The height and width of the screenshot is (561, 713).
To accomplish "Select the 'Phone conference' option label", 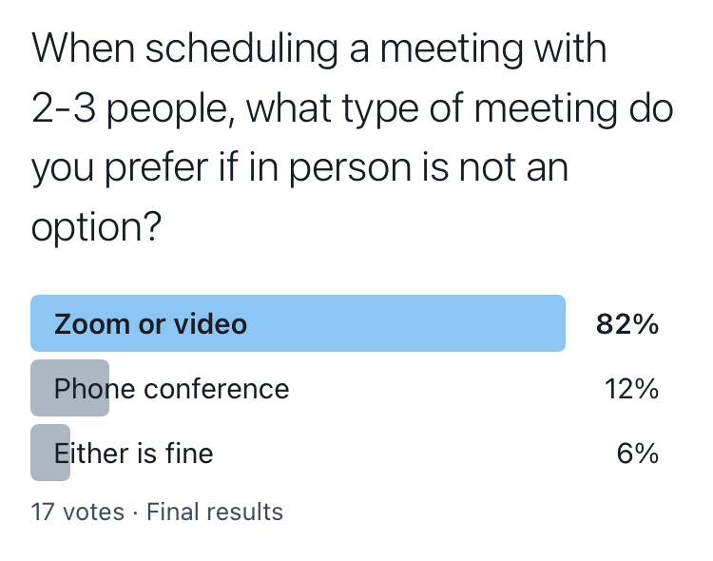I will pyautogui.click(x=171, y=388).
